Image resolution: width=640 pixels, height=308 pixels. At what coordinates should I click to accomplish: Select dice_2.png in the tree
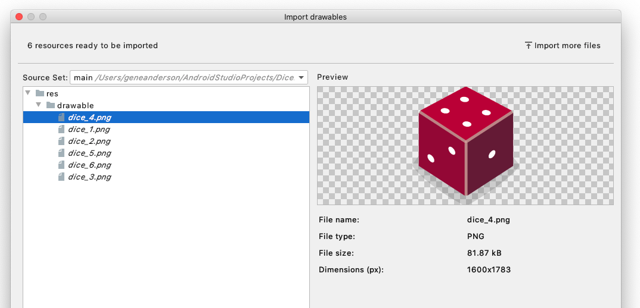tap(89, 142)
